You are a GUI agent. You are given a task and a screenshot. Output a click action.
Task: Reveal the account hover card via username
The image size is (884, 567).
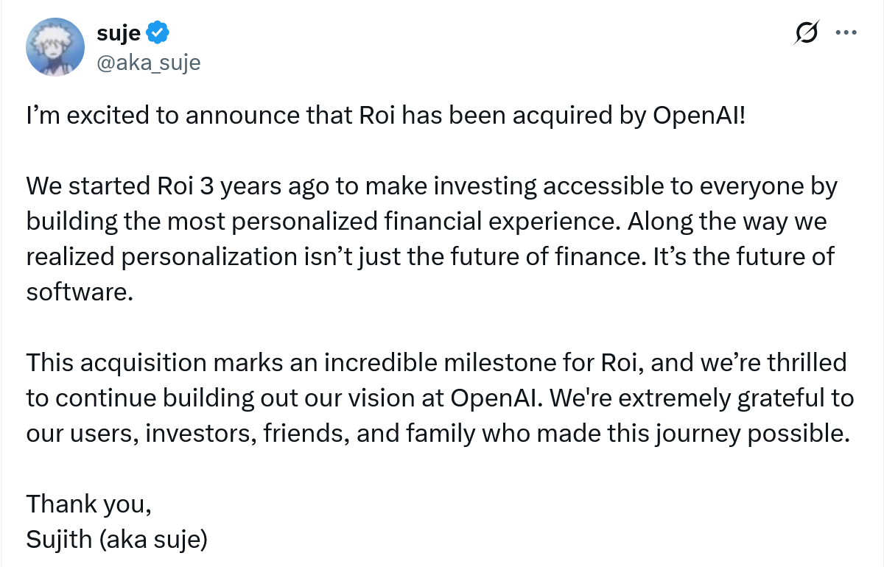[150, 63]
